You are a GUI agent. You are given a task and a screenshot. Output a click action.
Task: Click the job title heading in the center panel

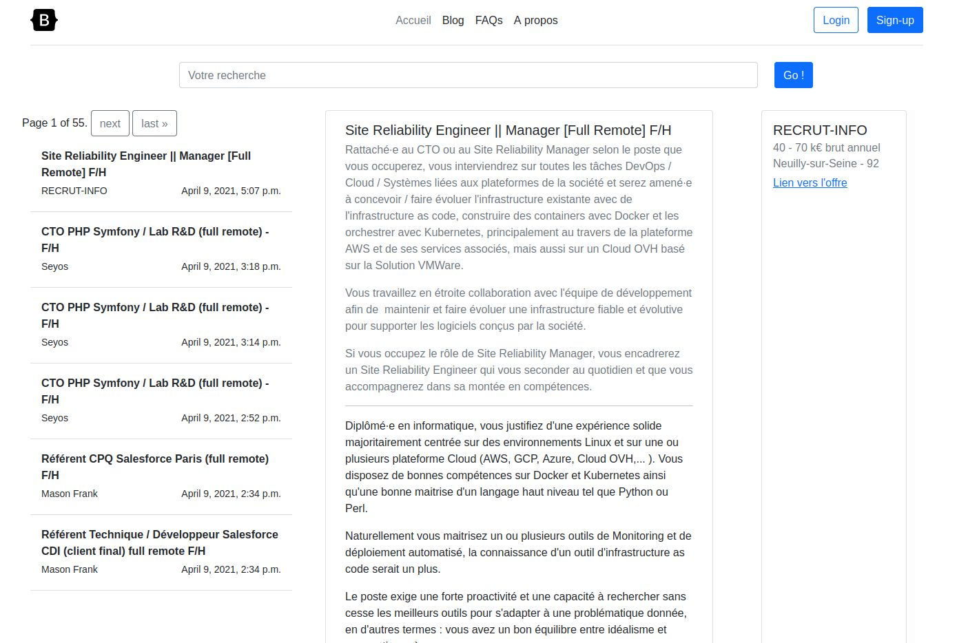[508, 130]
